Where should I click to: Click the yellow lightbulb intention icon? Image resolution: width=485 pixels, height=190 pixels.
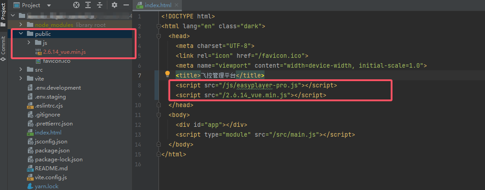pyautogui.click(x=168, y=74)
